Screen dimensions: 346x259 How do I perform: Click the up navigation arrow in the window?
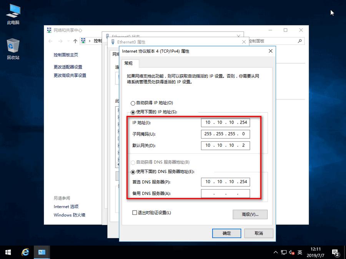pyautogui.click(x=75, y=41)
